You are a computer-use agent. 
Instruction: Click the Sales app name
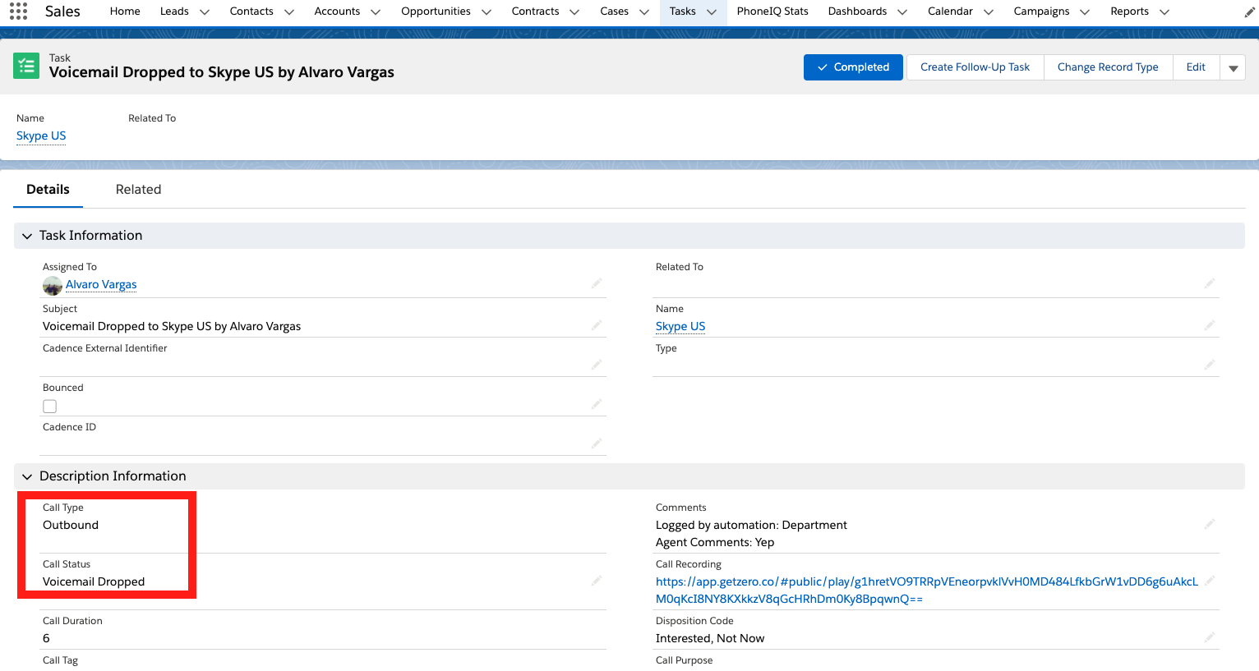click(62, 11)
